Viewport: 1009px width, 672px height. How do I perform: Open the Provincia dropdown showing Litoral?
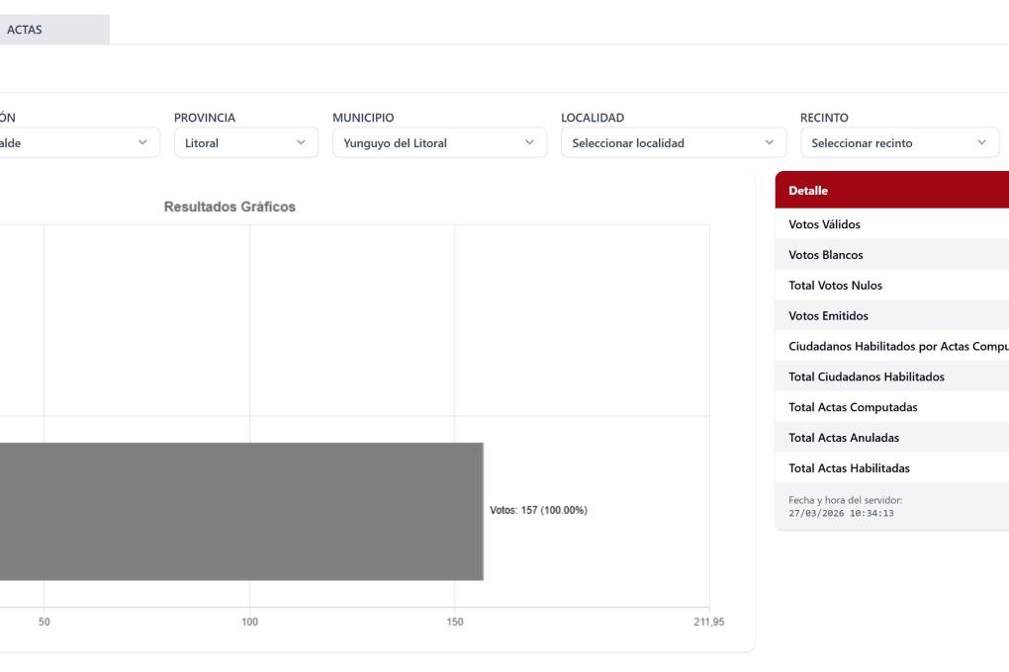click(245, 143)
